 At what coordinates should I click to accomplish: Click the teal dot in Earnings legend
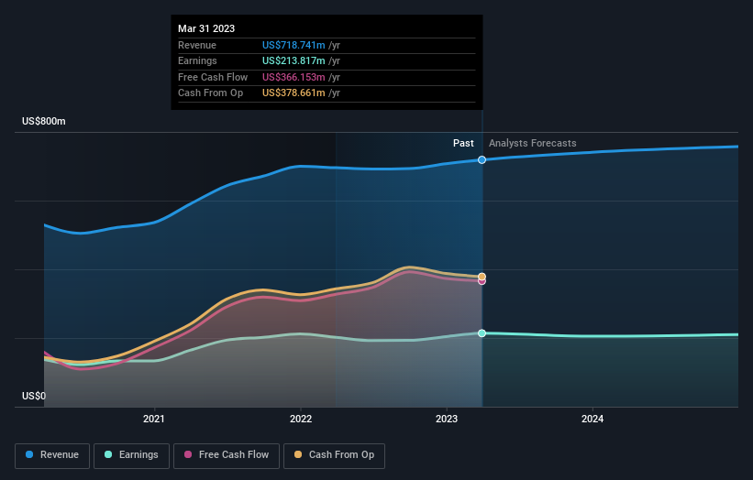point(108,454)
